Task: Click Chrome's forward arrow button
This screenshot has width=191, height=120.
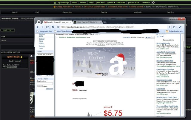Action: pos(42,27)
